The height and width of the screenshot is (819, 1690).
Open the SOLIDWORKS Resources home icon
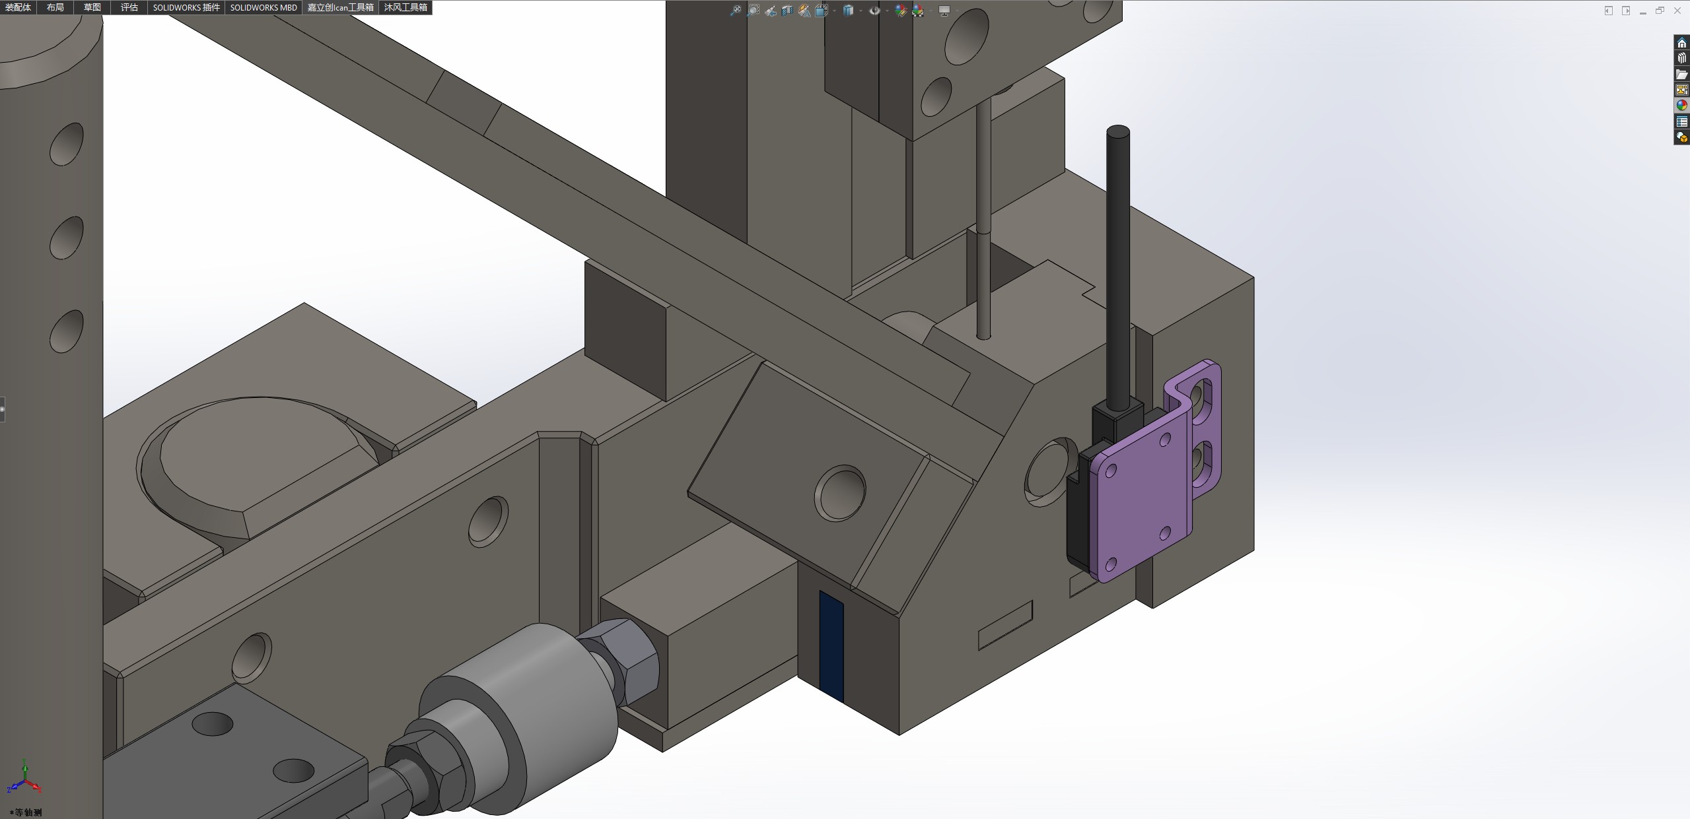[1681, 44]
